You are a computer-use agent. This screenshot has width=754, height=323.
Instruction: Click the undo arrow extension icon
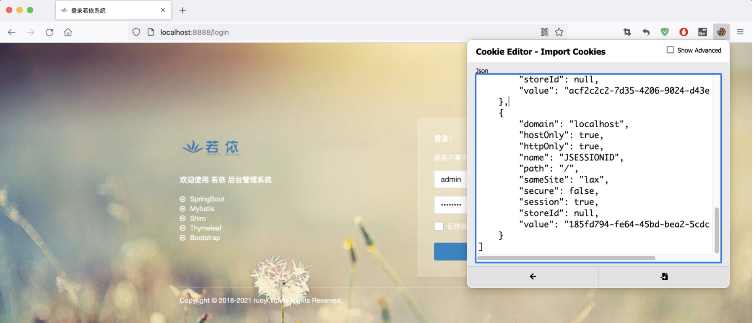pyautogui.click(x=646, y=32)
